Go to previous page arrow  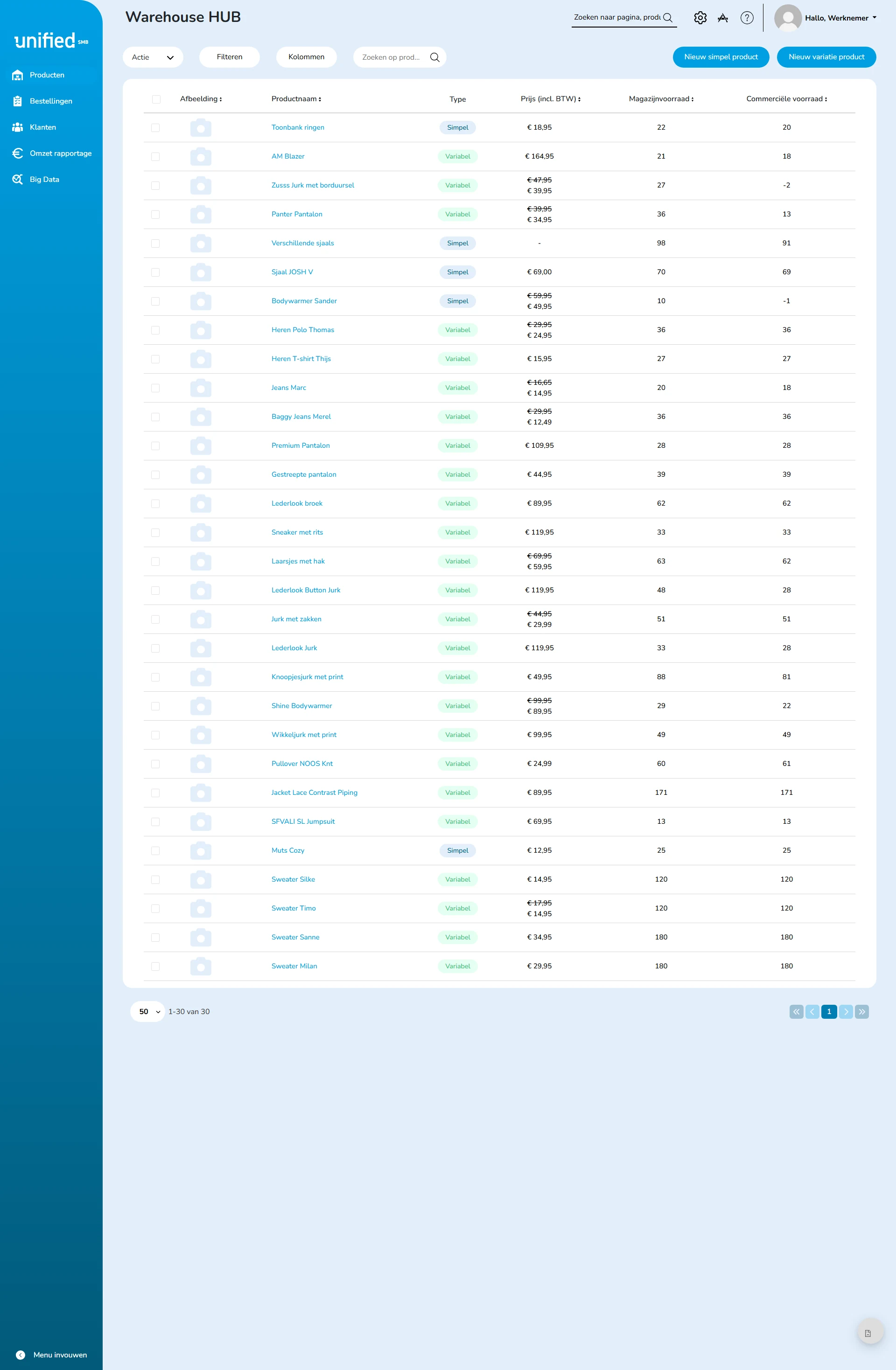tap(812, 1011)
